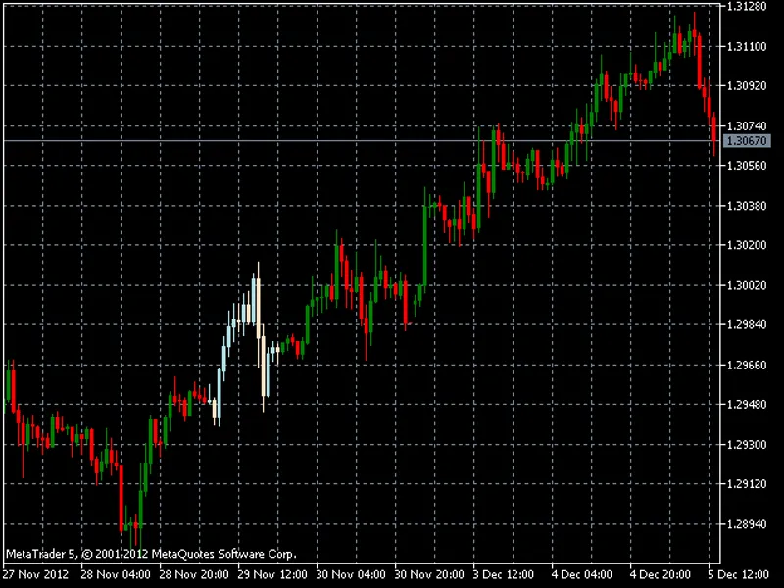
Task: Click the 1.30740 price scale label
Action: [747, 126]
